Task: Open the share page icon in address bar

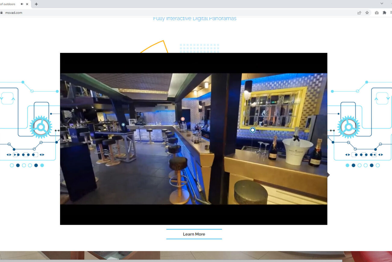Action: (x=359, y=13)
